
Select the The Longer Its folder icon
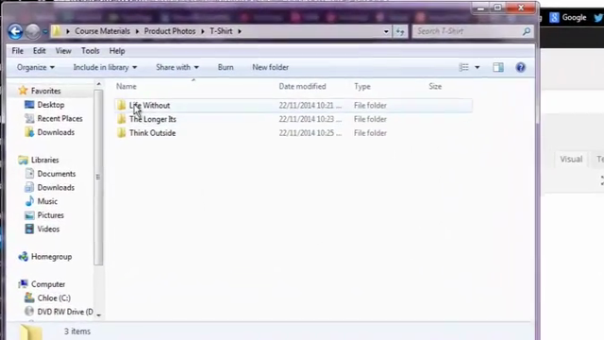click(122, 119)
